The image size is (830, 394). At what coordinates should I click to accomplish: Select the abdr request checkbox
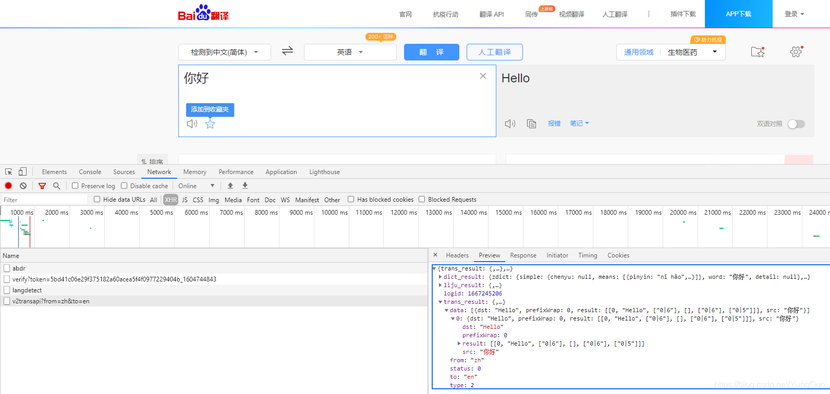point(7,268)
